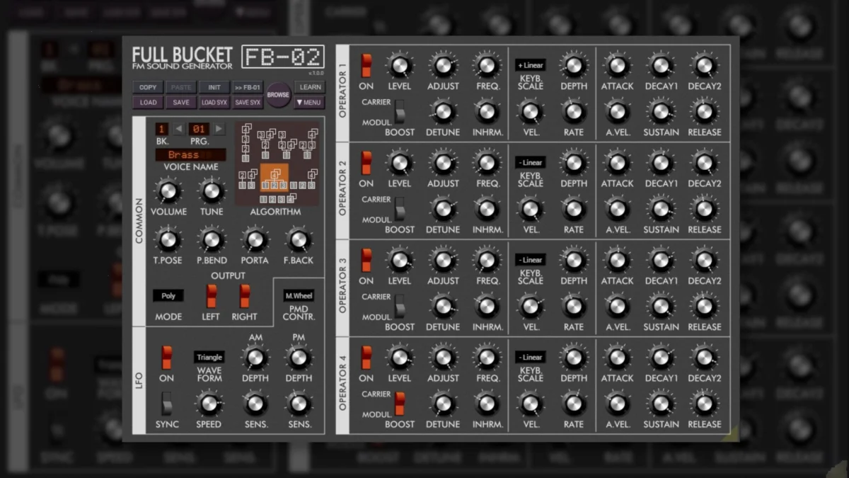The image size is (849, 478).
Task: Click Operator 1 RELEASE knob
Action: pos(704,112)
